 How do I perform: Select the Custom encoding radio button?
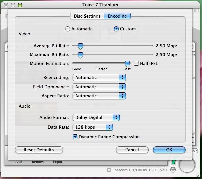[x=116, y=29]
